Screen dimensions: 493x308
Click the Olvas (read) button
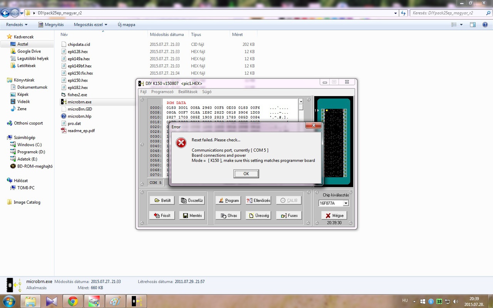click(x=228, y=215)
